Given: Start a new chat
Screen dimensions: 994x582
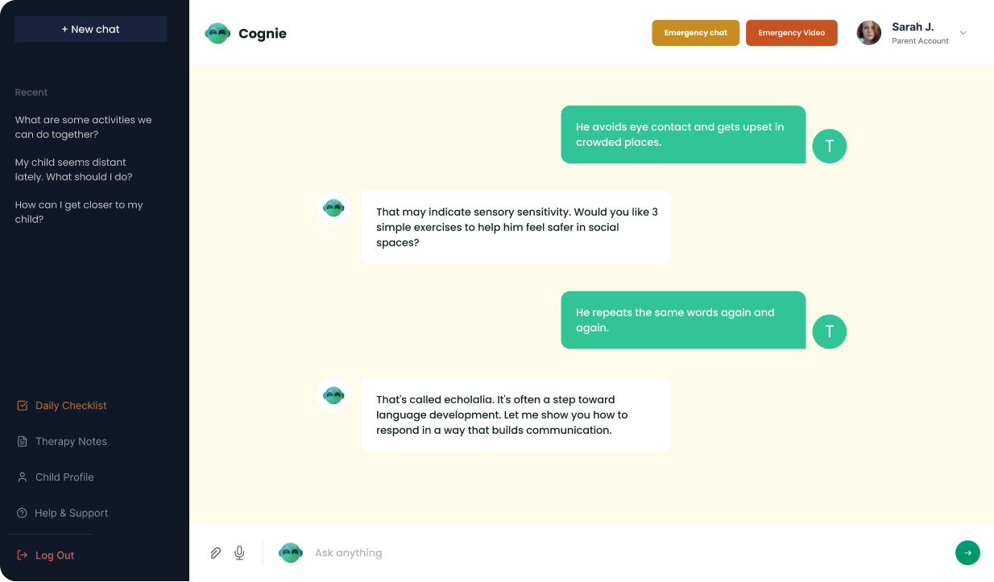Looking at the screenshot, I should [90, 29].
